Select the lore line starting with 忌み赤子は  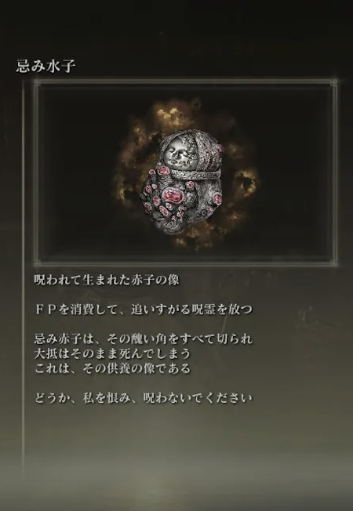click(x=144, y=339)
